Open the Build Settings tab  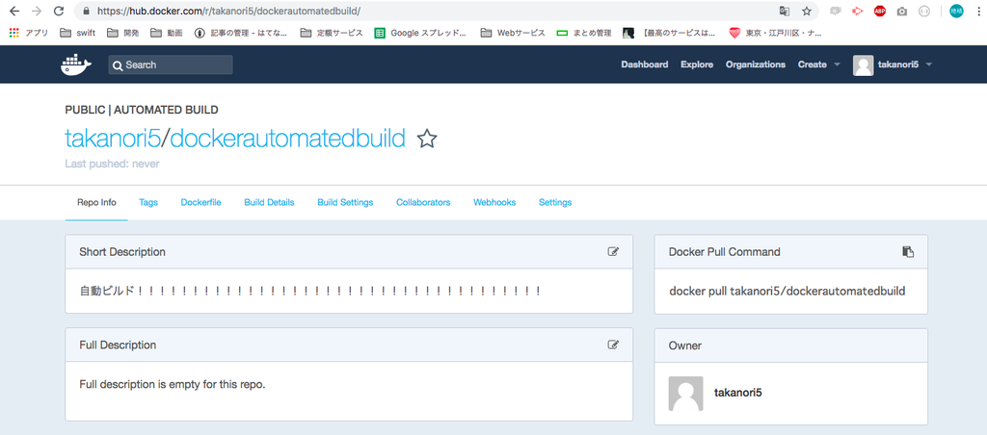tap(345, 202)
